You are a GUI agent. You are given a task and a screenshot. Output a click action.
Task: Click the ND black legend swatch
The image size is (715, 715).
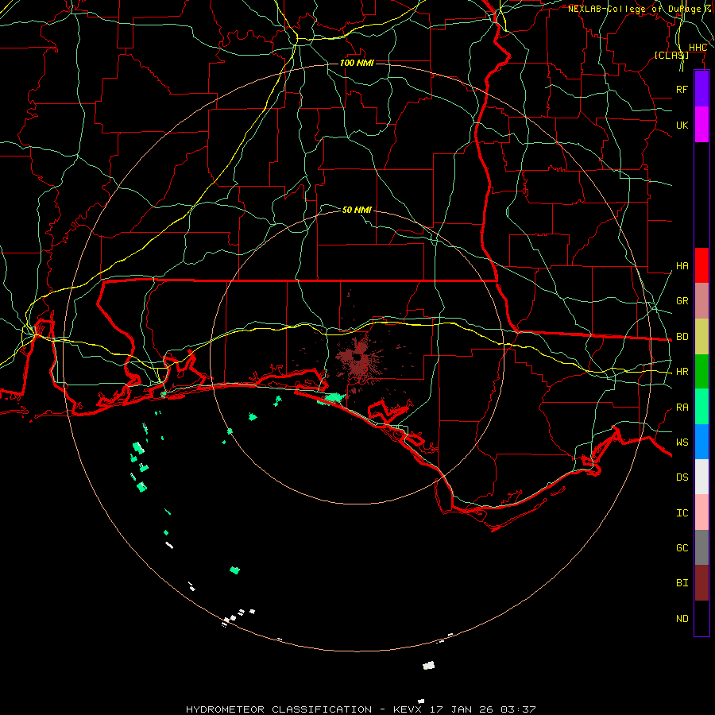point(701,618)
